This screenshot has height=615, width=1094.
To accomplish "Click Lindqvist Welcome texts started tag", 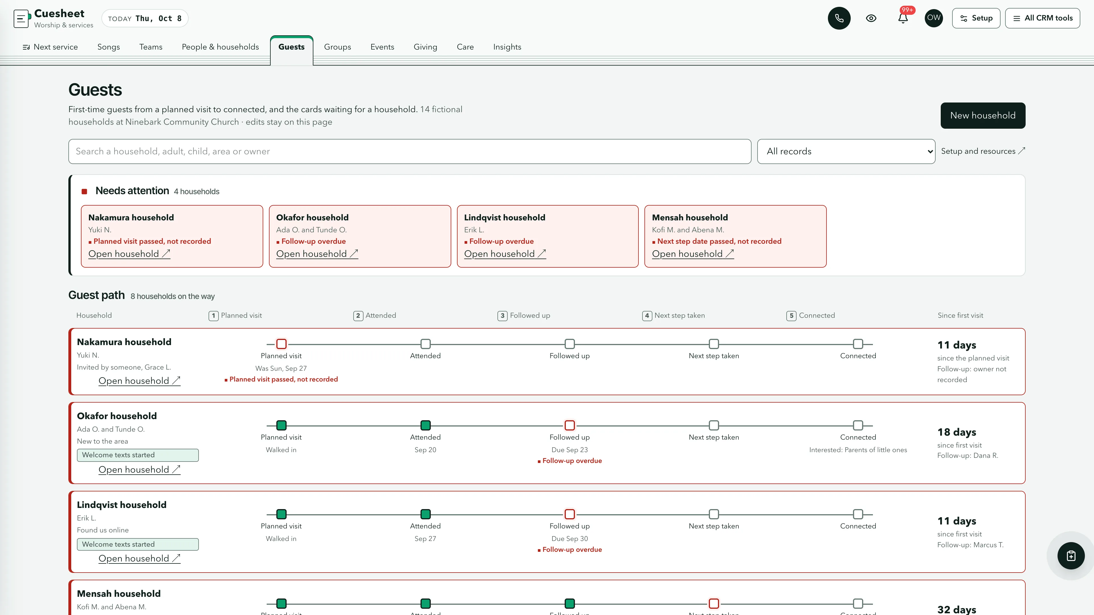I will click(138, 544).
